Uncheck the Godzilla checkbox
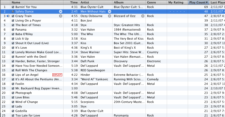Screen dimensions: 225x117 coord(13,111)
